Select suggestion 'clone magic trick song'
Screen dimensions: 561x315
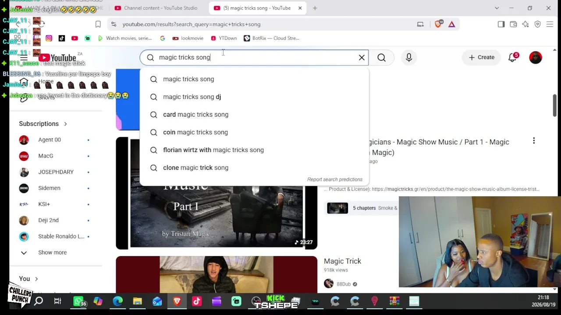254,168
